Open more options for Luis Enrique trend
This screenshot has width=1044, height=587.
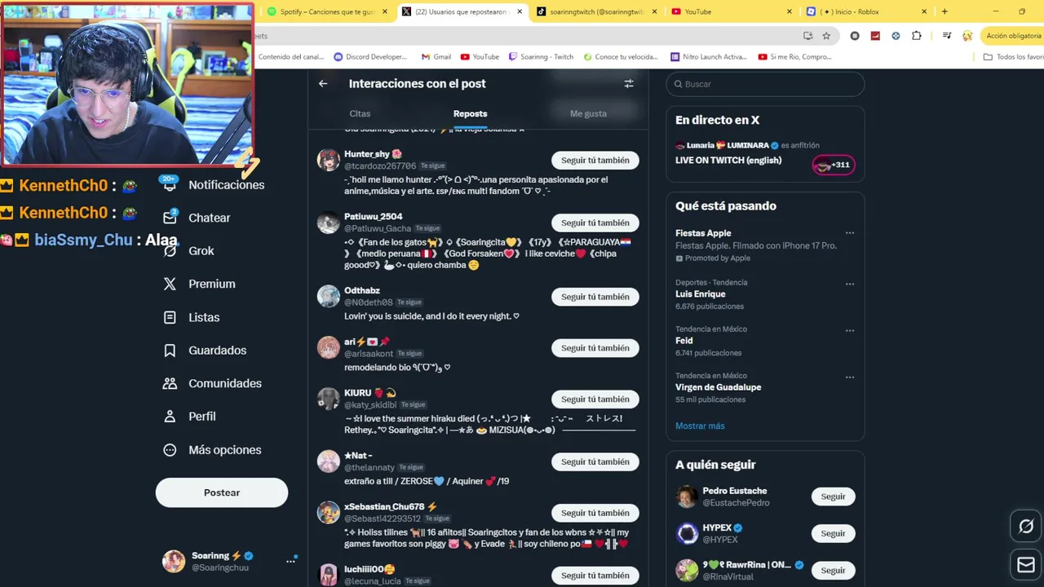pos(850,284)
